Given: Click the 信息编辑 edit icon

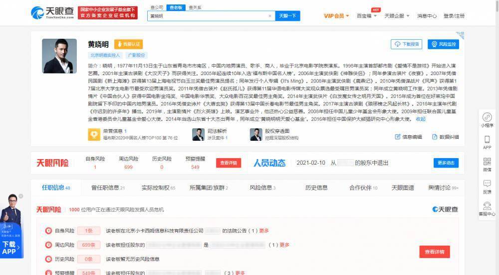Looking at the screenshot, I should click(398, 137).
